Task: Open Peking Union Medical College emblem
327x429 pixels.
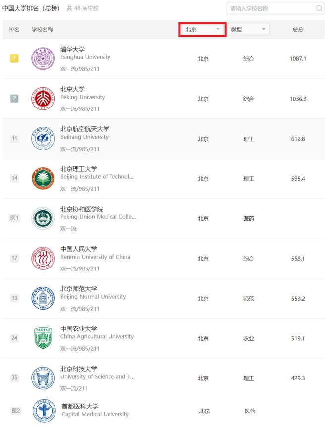Action: click(x=43, y=218)
